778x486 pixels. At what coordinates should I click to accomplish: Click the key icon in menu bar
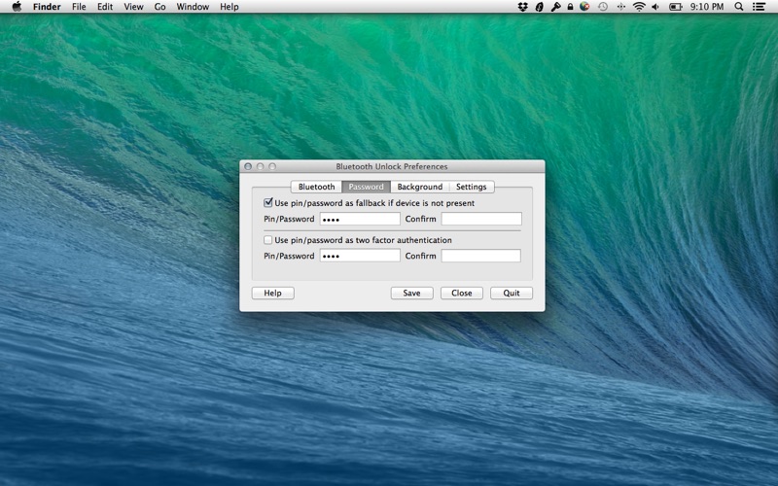point(555,7)
